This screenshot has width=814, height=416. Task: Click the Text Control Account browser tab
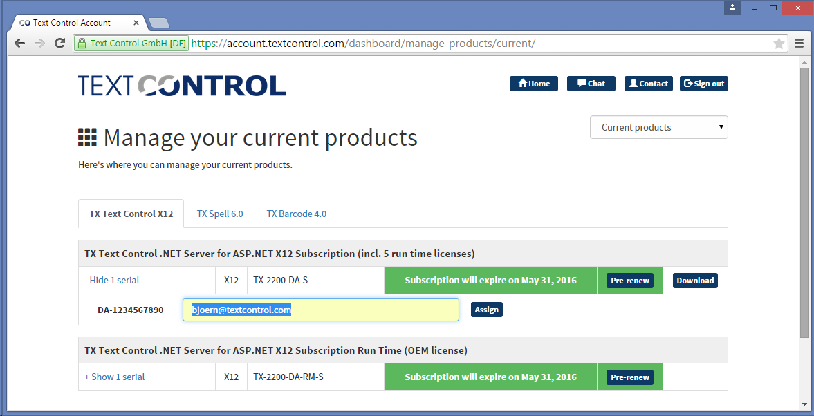[80, 23]
